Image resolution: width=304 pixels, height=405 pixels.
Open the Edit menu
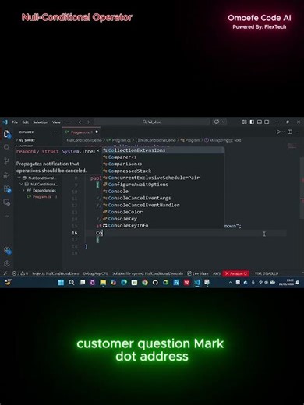[25, 122]
